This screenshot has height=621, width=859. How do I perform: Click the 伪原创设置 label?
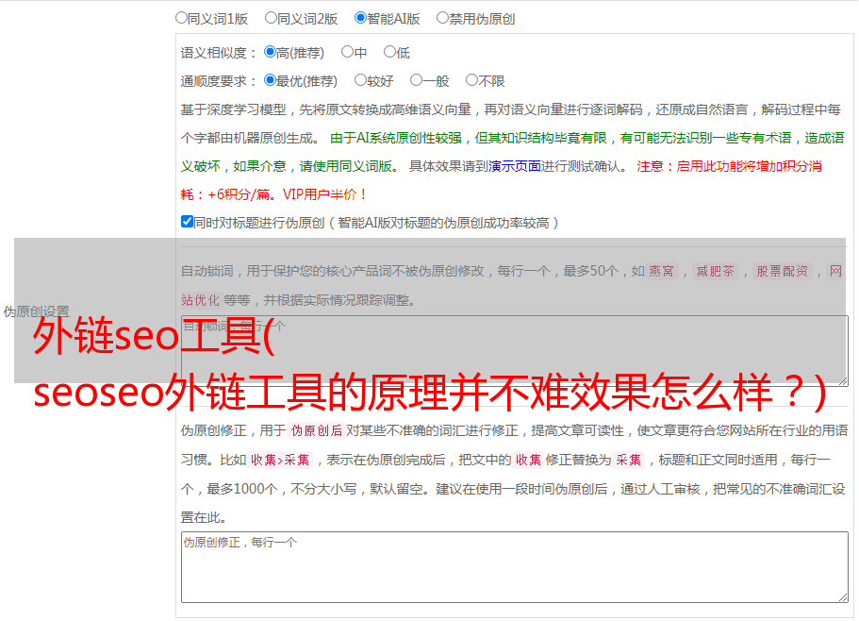pos(36,311)
